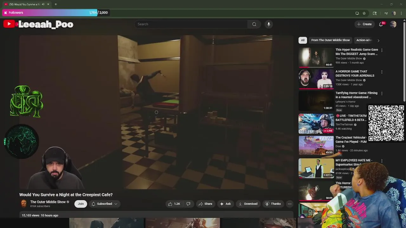Focus the YouTube search field

191,24
